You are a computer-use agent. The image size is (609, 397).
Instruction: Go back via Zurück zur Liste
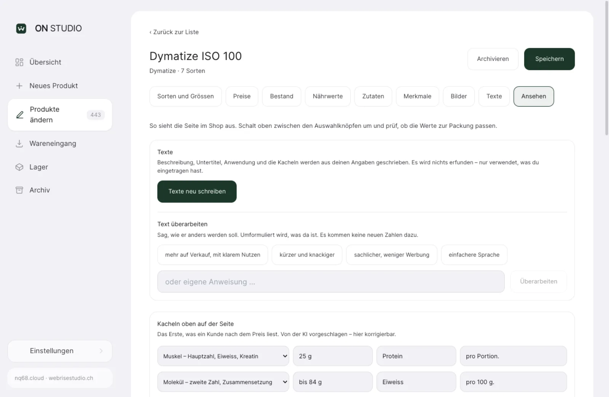tap(174, 32)
